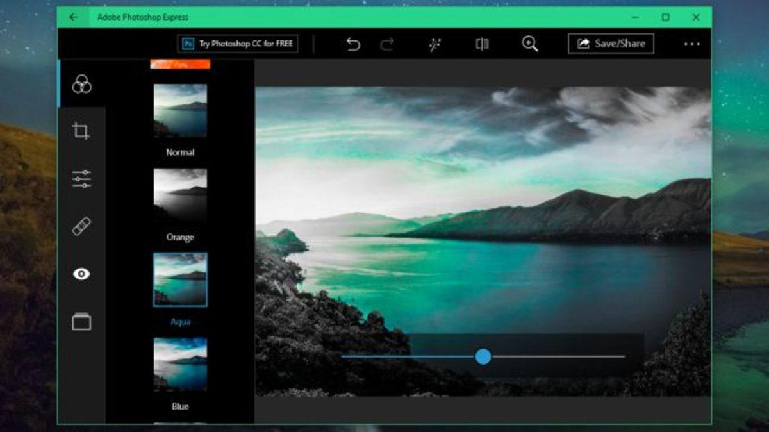Click the Undo arrow
This screenshot has width=769, height=432.
[x=353, y=44]
